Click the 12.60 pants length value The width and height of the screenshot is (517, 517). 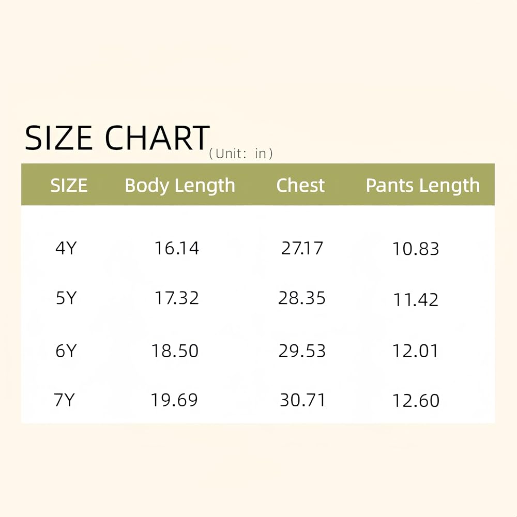(416, 401)
